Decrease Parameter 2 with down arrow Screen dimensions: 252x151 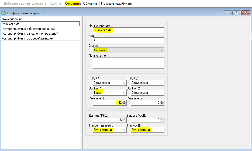162,104
